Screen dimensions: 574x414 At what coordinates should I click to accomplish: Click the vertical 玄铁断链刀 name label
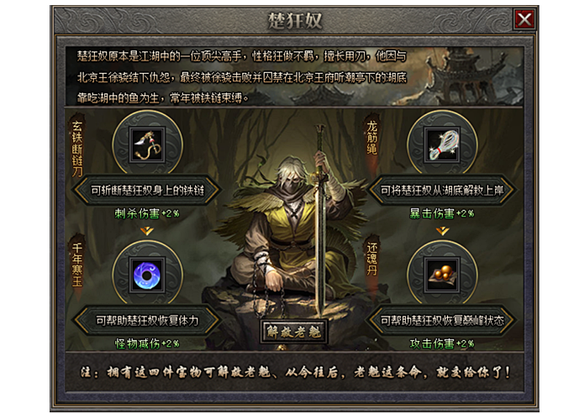click(x=76, y=149)
